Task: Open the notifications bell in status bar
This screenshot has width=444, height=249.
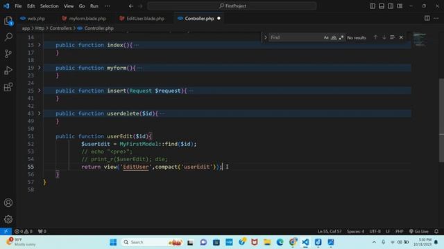Action: (x=436, y=231)
